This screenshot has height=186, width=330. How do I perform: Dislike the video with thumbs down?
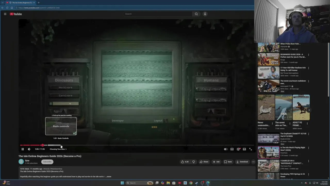[194, 162]
